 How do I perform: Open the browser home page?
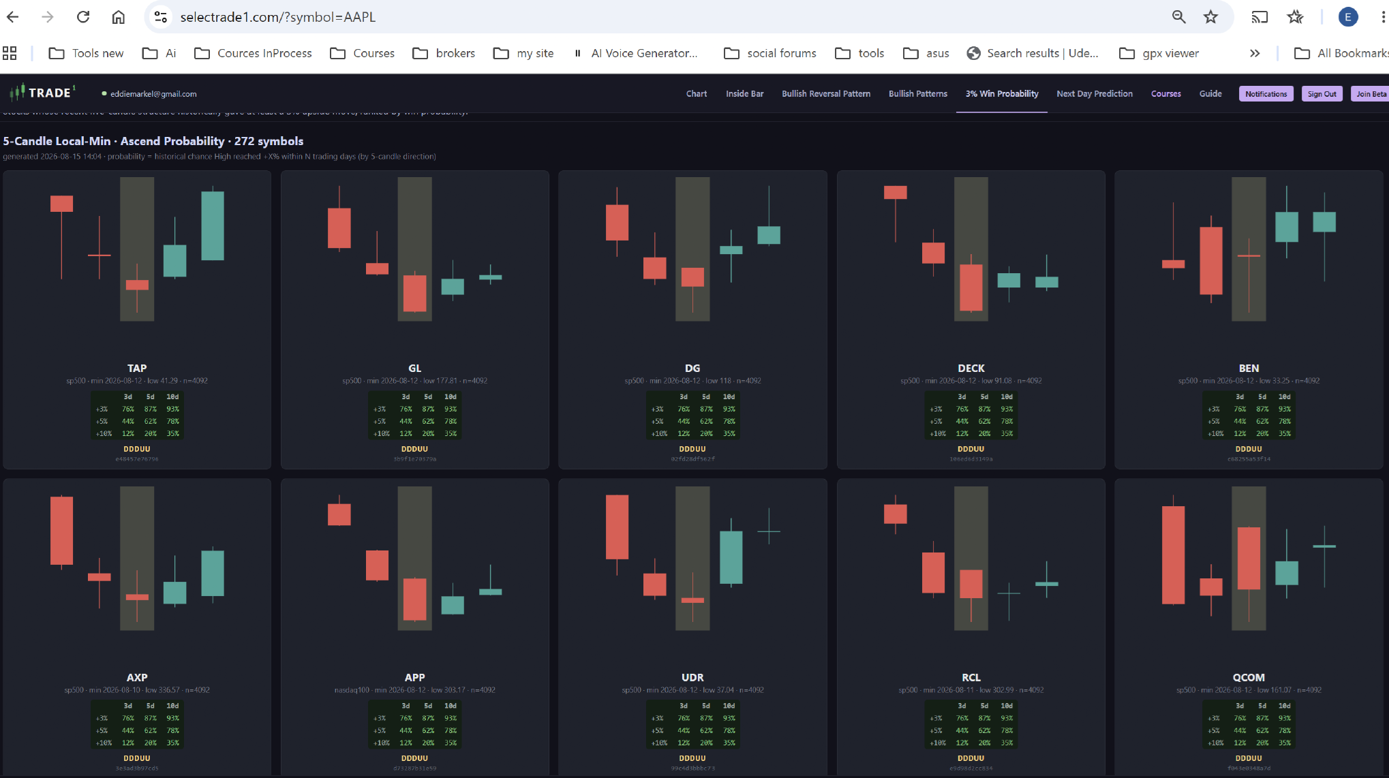click(119, 17)
